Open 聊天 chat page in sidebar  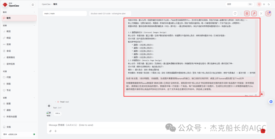[19, 18]
